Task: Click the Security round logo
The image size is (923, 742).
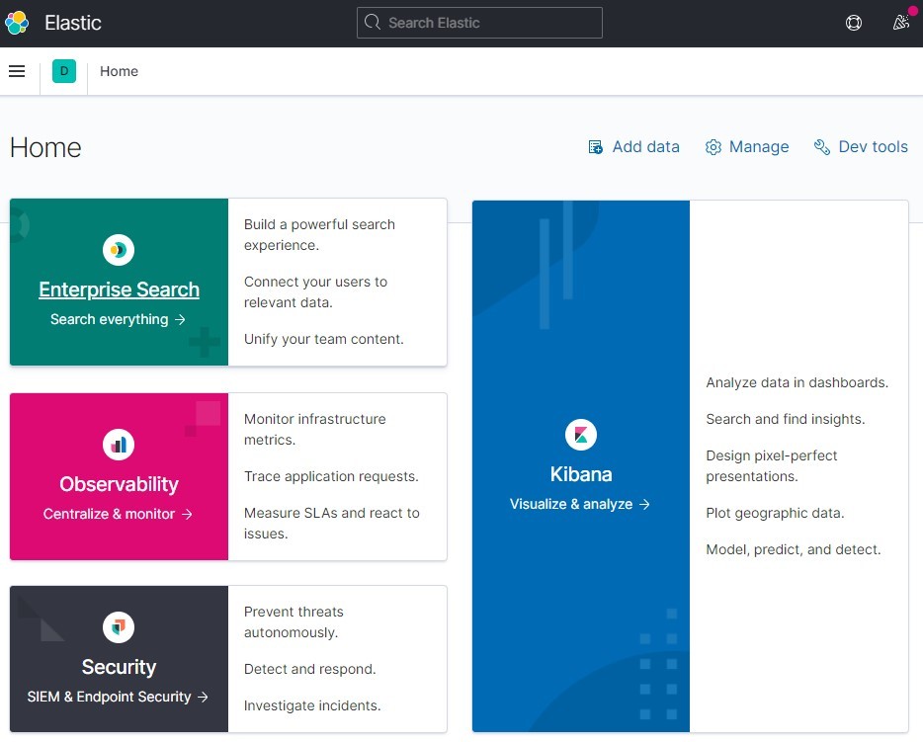Action: click(119, 627)
